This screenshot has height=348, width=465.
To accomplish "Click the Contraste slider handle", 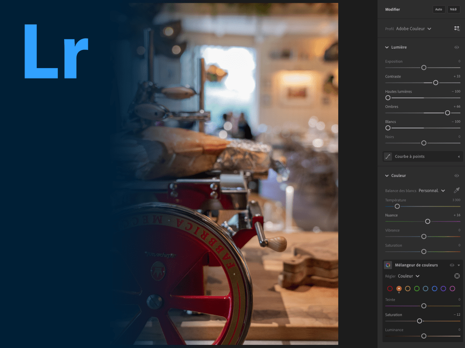I will (435, 83).
